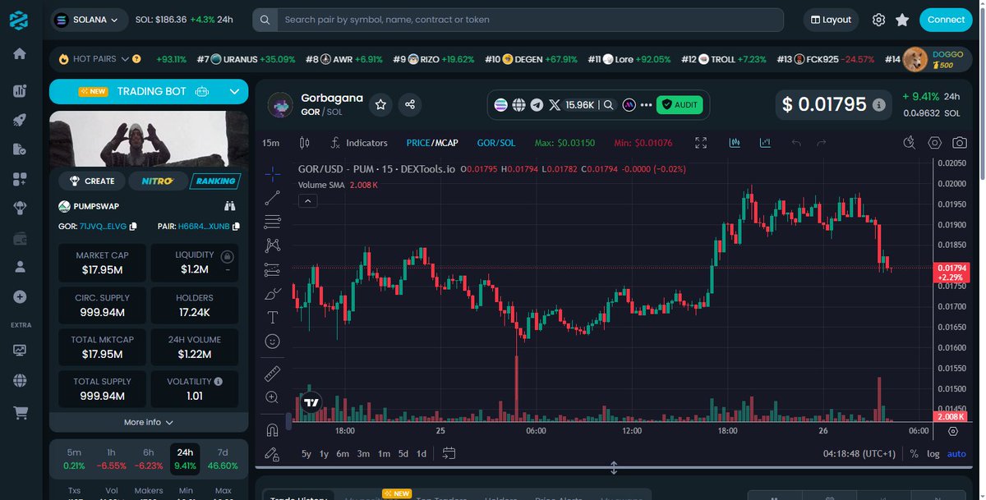Open the token Telegram link icon
Viewport: 986px width, 500px height.
[x=537, y=104]
